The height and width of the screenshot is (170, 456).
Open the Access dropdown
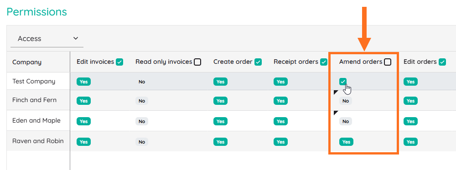(x=47, y=39)
